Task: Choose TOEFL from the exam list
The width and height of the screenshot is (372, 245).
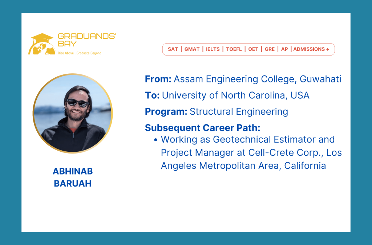Action: tap(234, 49)
